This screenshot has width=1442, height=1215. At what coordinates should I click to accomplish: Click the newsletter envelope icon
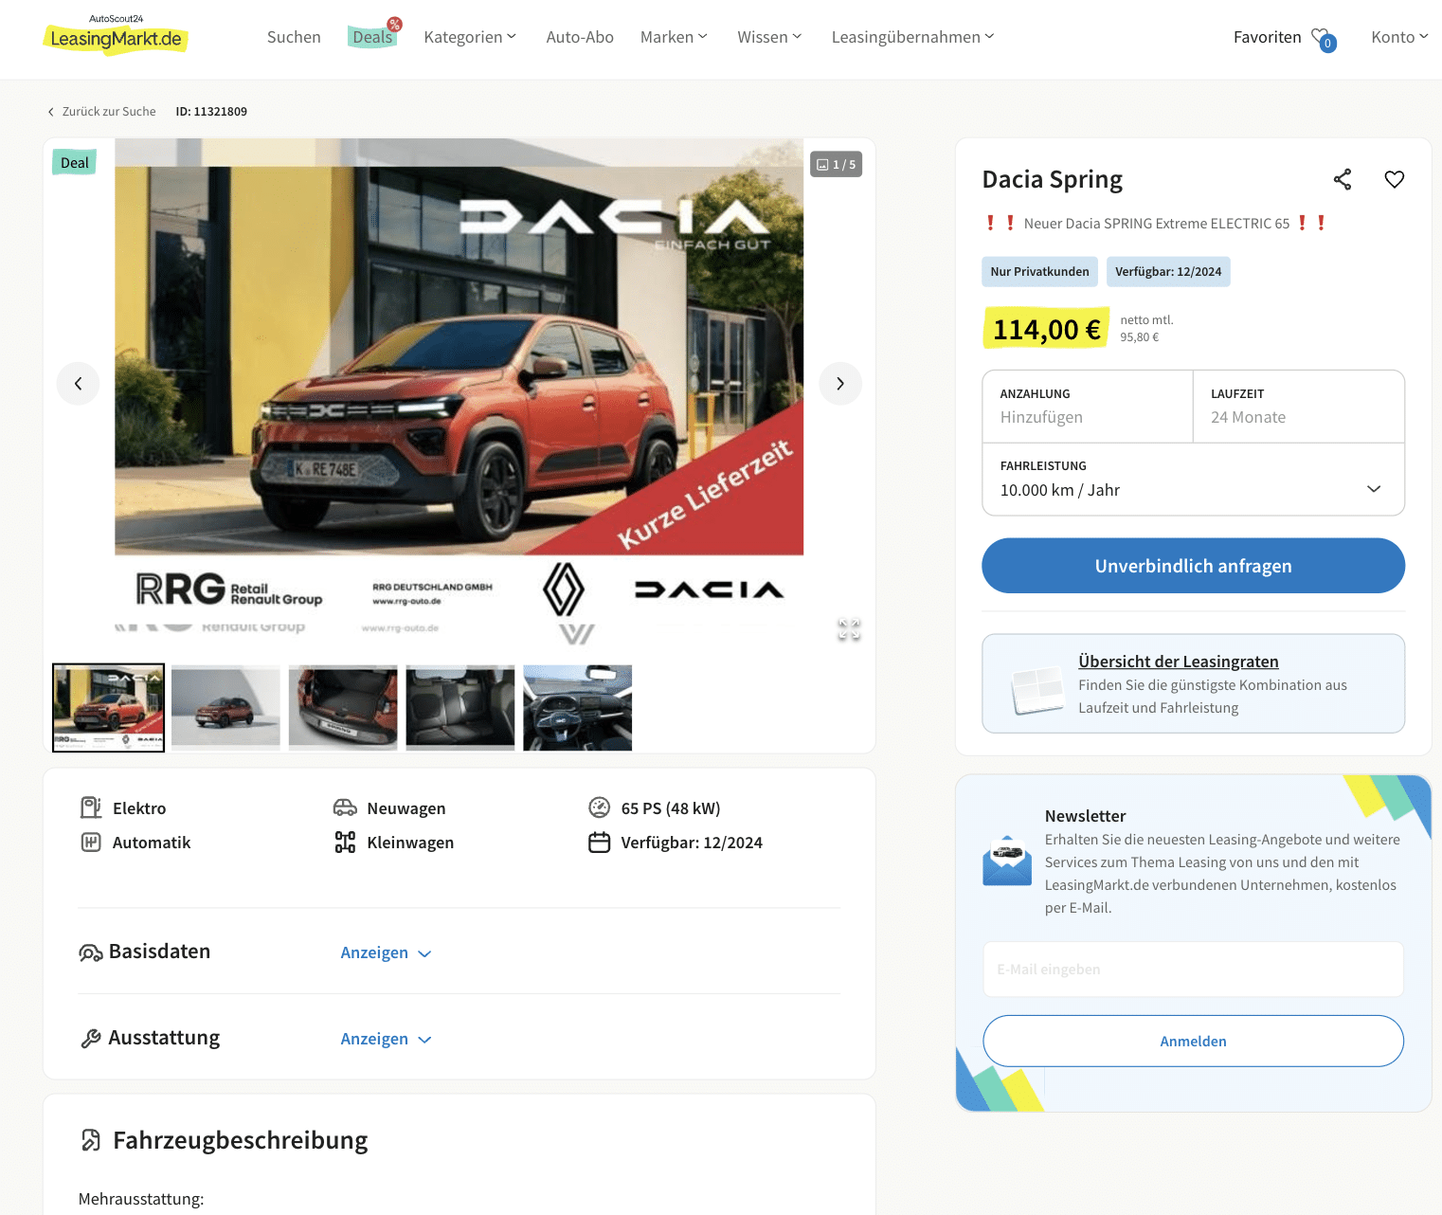[1007, 861]
